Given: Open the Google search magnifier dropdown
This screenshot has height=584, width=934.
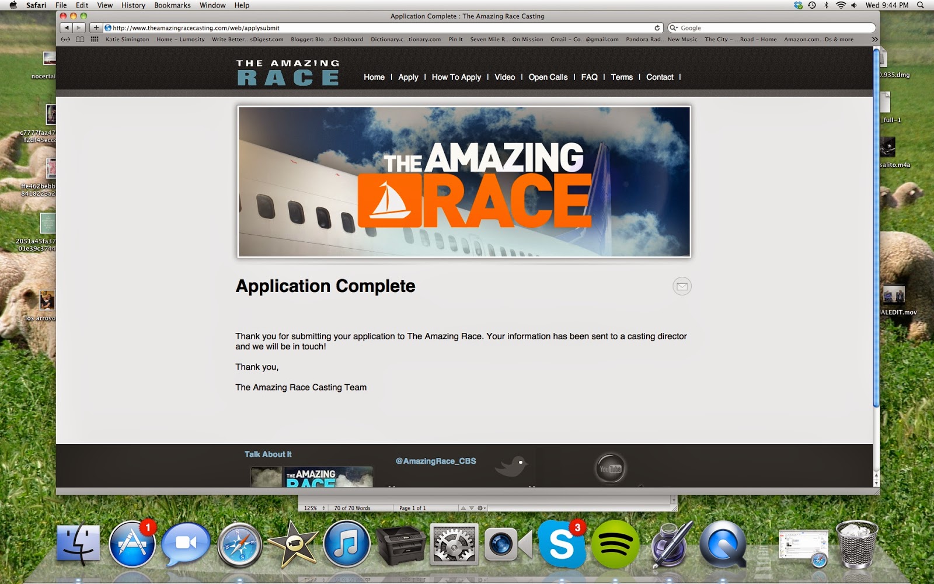Looking at the screenshot, I should 674,27.
